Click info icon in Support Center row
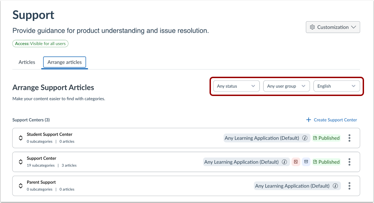The image size is (374, 203). pos(284,162)
